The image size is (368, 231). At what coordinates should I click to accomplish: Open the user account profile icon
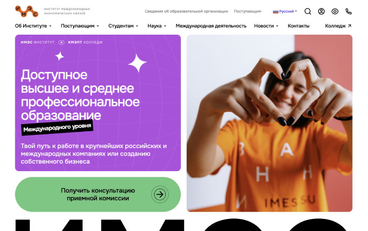pos(321,11)
